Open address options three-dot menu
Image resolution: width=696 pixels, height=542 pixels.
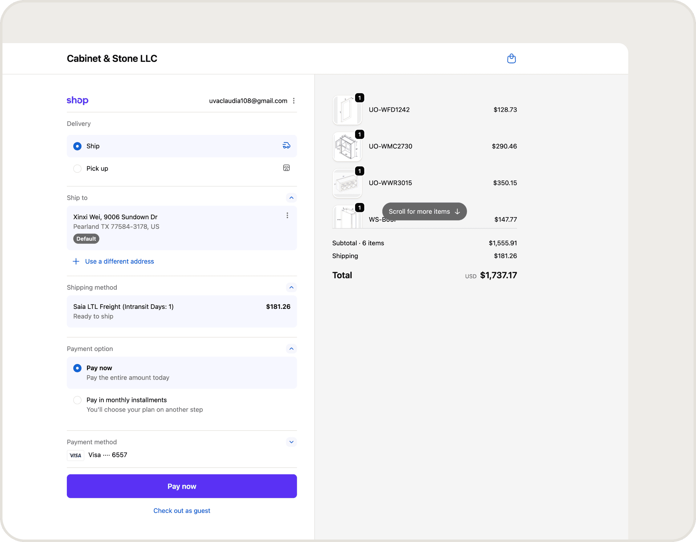(287, 215)
